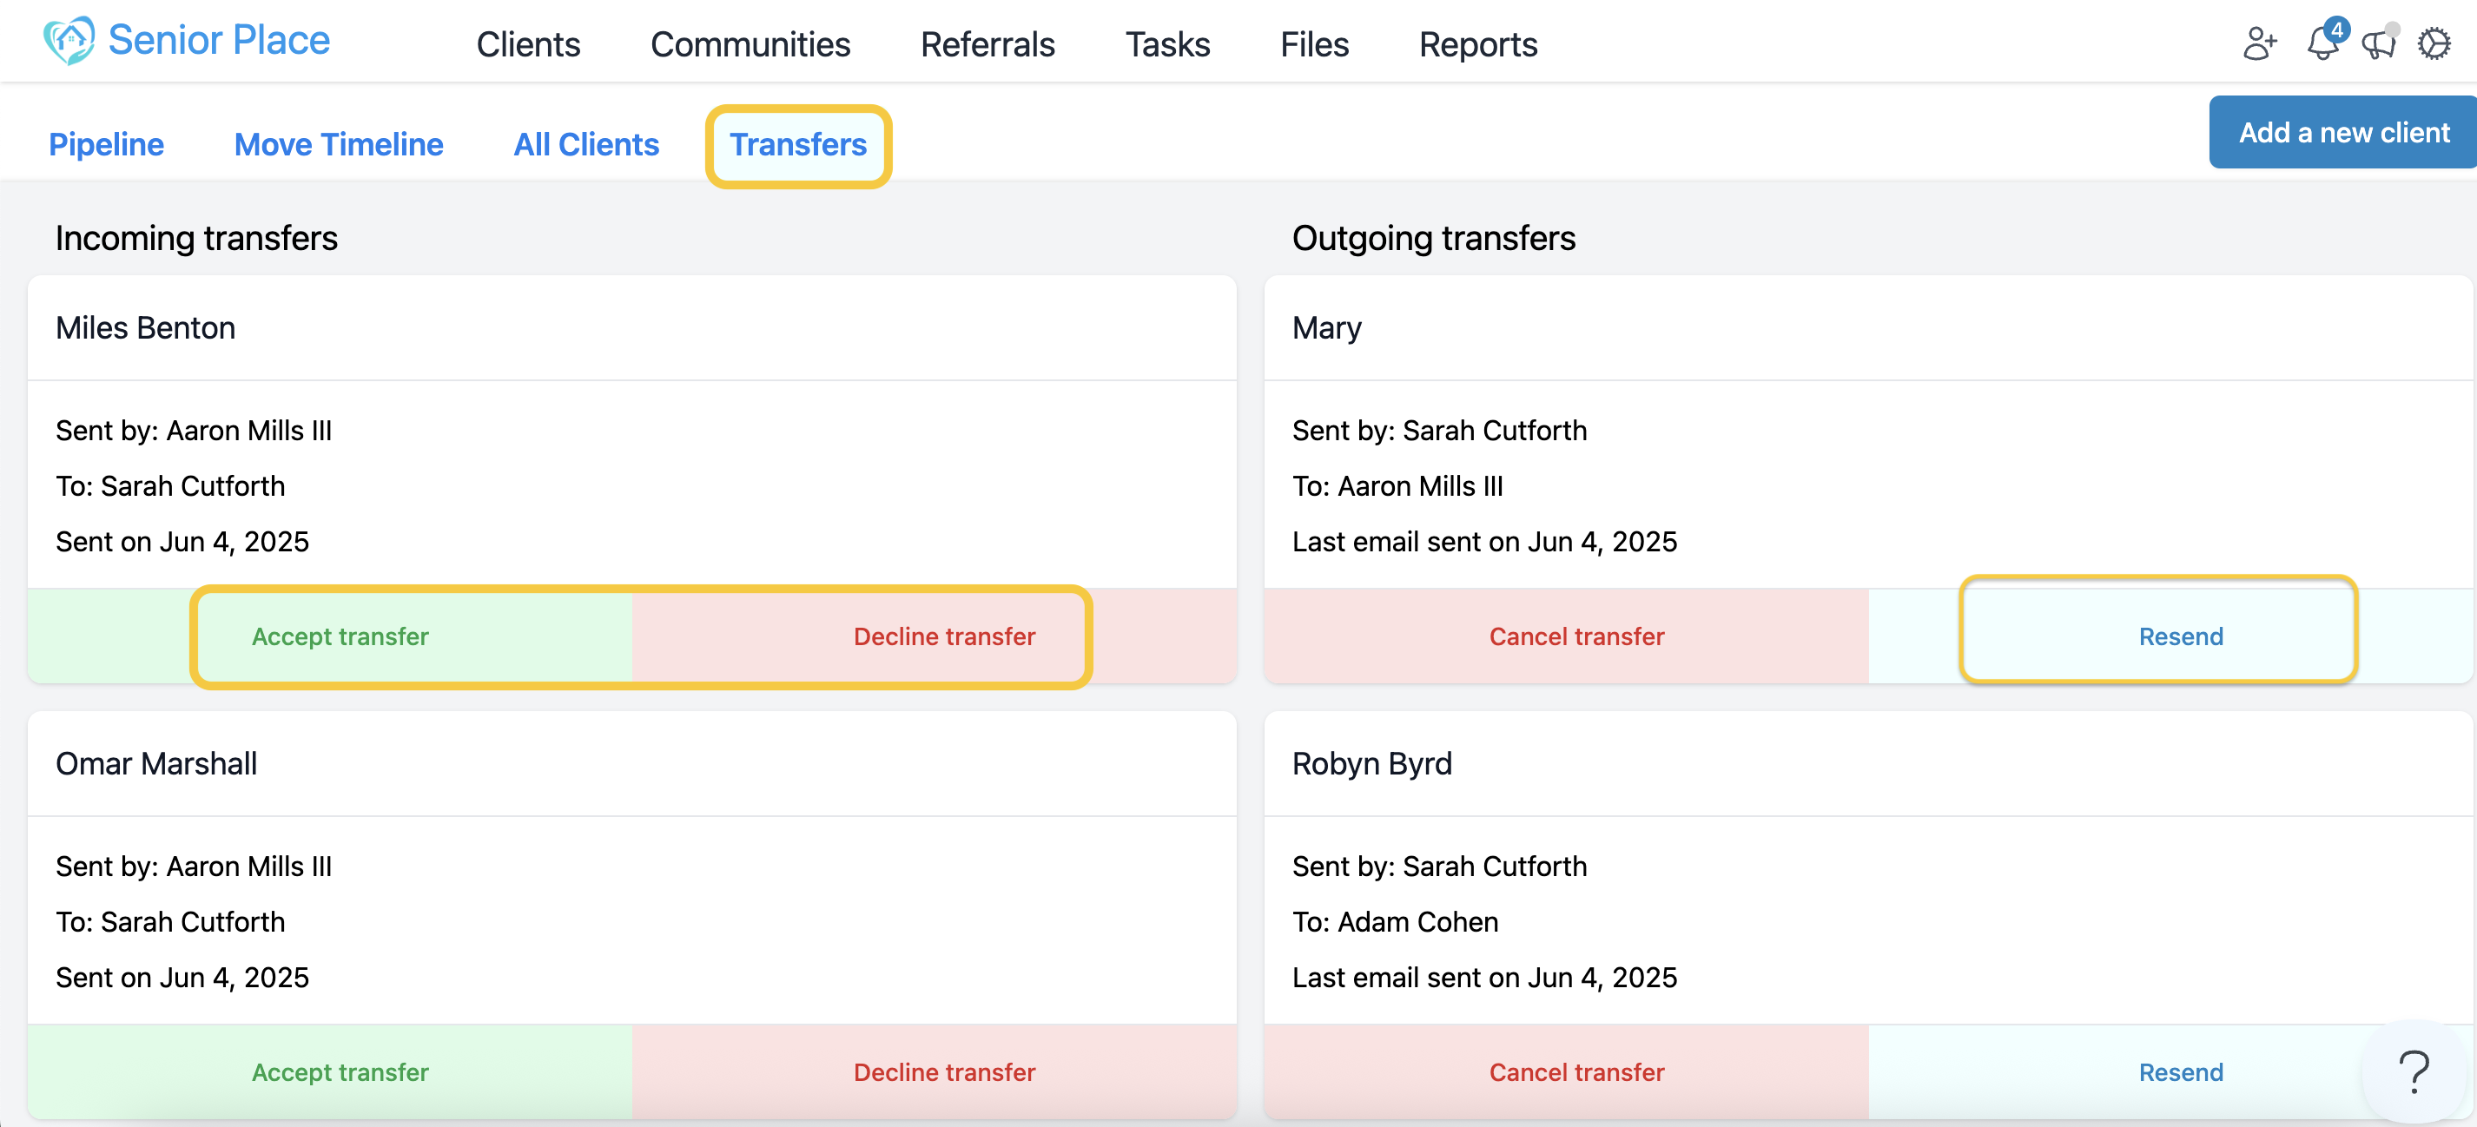Switch to the Pipeline tab
The height and width of the screenshot is (1127, 2477).
coord(106,144)
